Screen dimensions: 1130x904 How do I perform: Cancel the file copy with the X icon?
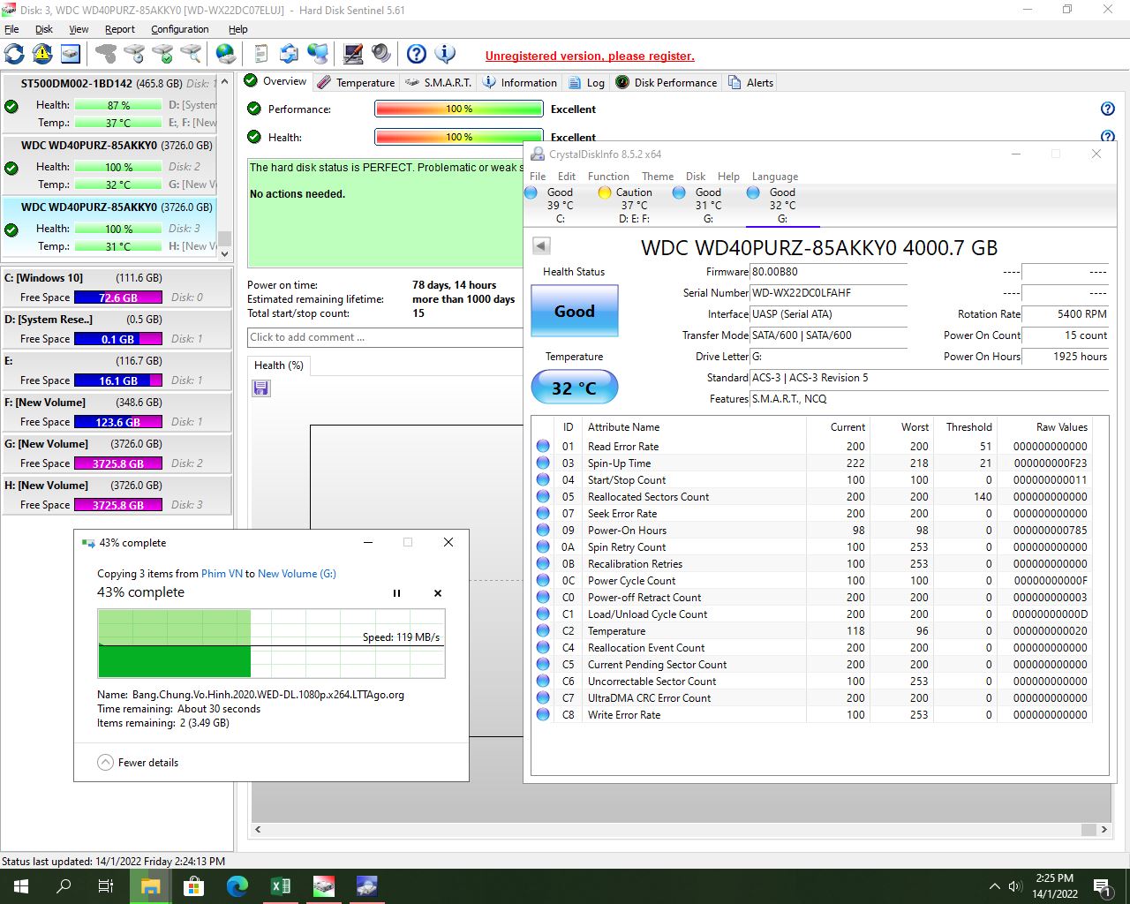coord(438,593)
